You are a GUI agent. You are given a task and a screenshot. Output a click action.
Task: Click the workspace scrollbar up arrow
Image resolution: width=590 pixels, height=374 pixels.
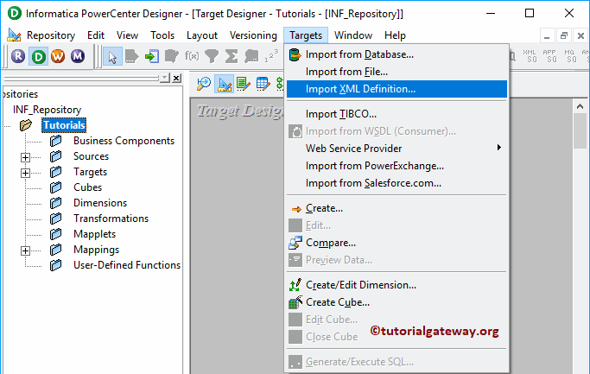(x=580, y=106)
